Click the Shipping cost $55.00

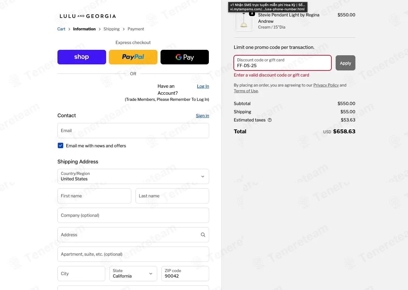(348, 112)
